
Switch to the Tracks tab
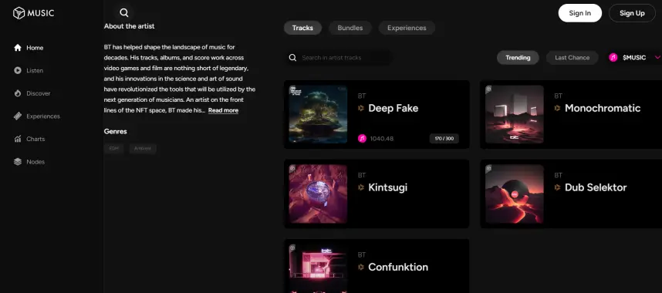point(302,28)
